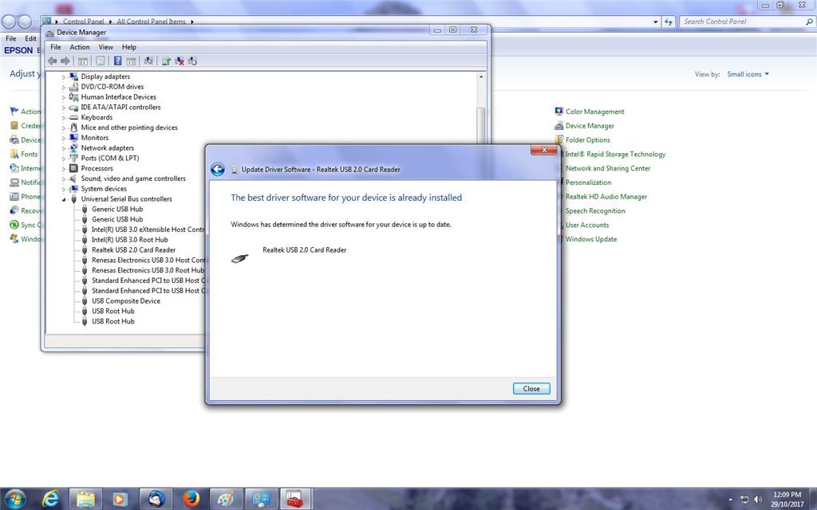The image size is (817, 510).
Task: Open Internet Explorer from taskbar
Action: click(x=50, y=499)
